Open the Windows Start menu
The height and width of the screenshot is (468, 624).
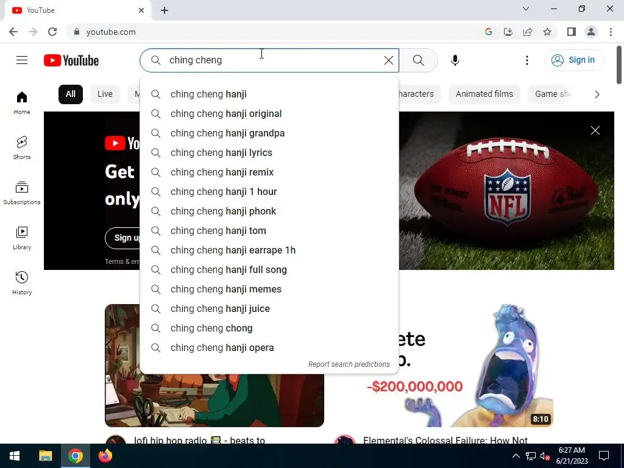(x=15, y=456)
